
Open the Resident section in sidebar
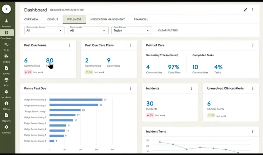click(6, 23)
